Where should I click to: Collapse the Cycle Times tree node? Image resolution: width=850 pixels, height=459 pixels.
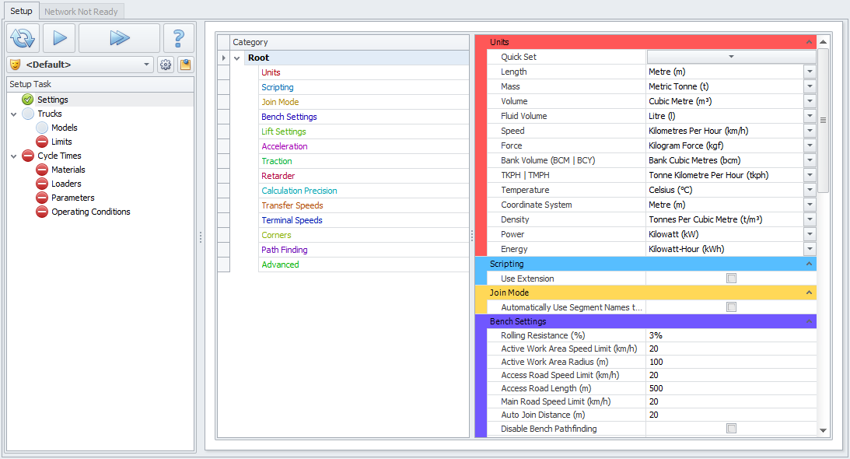pyautogui.click(x=13, y=156)
